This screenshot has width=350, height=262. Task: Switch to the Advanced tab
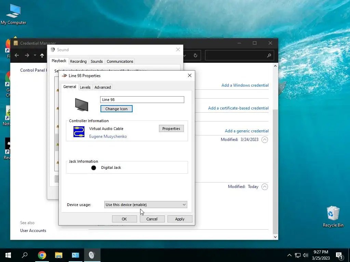point(103,87)
